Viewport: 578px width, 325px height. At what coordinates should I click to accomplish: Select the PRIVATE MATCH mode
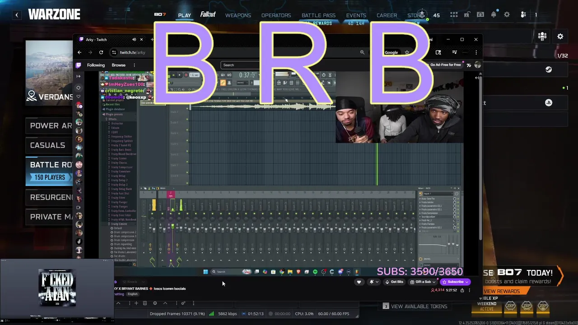point(50,217)
